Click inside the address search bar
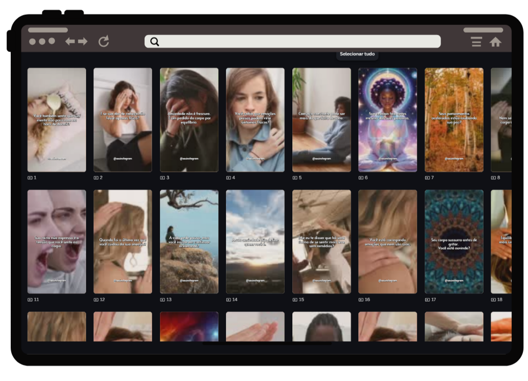Screen dimensions: 528x381 tap(293, 41)
